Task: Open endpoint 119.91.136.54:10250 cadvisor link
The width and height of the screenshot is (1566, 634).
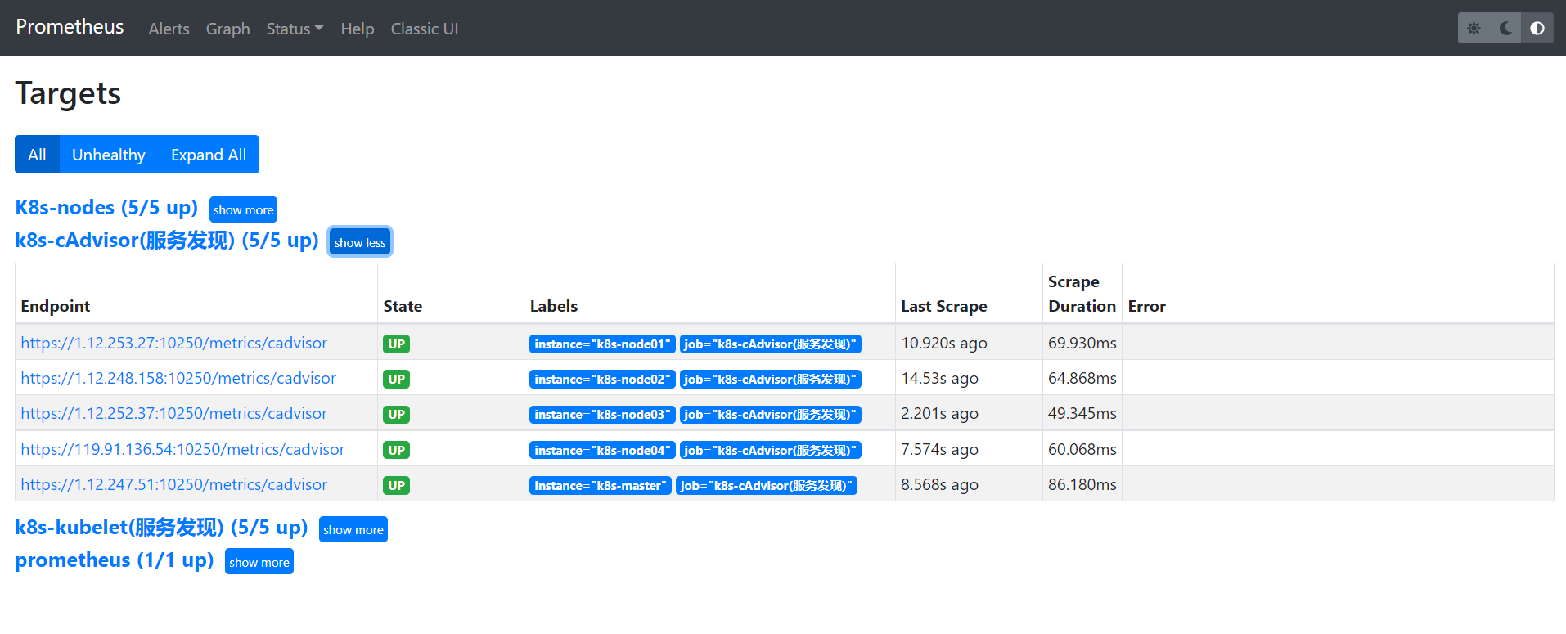Action: point(183,449)
